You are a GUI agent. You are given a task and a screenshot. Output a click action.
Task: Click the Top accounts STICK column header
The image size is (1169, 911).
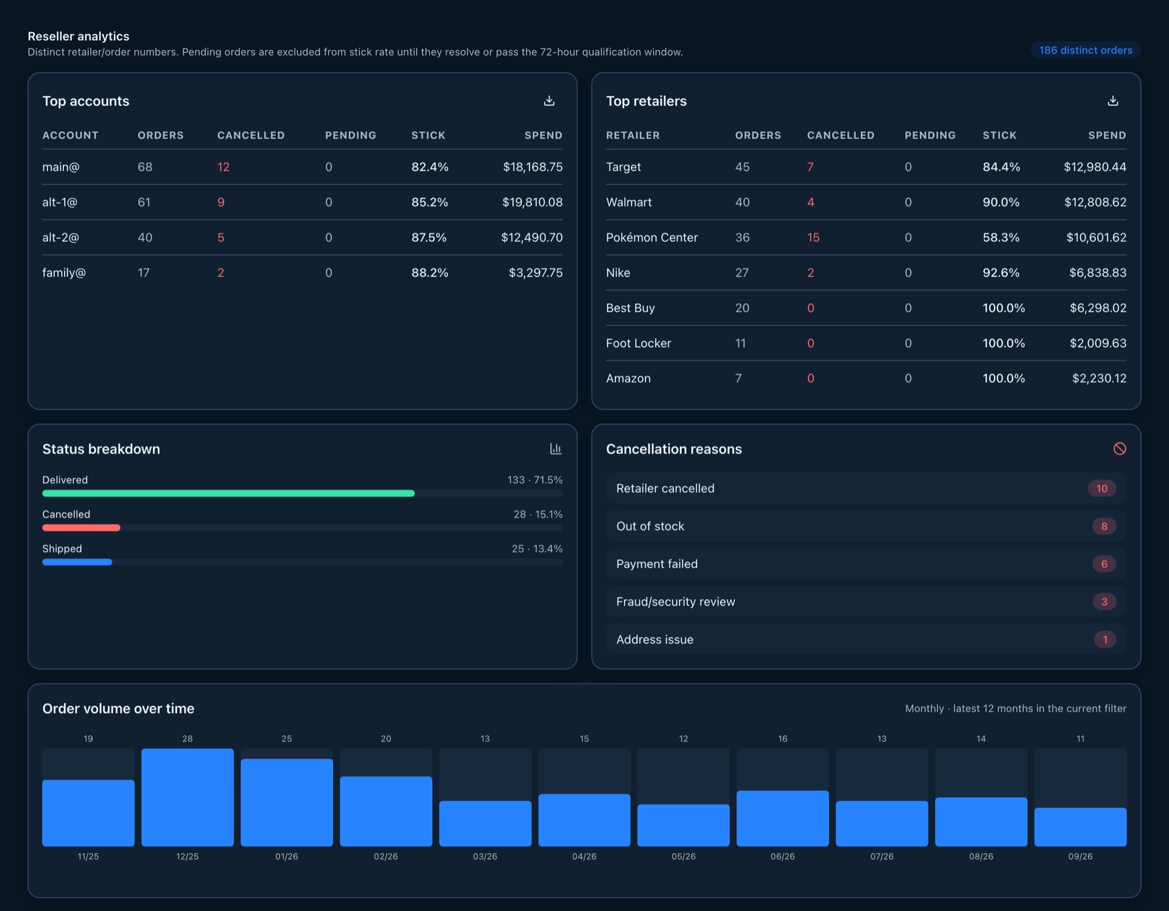[428, 135]
